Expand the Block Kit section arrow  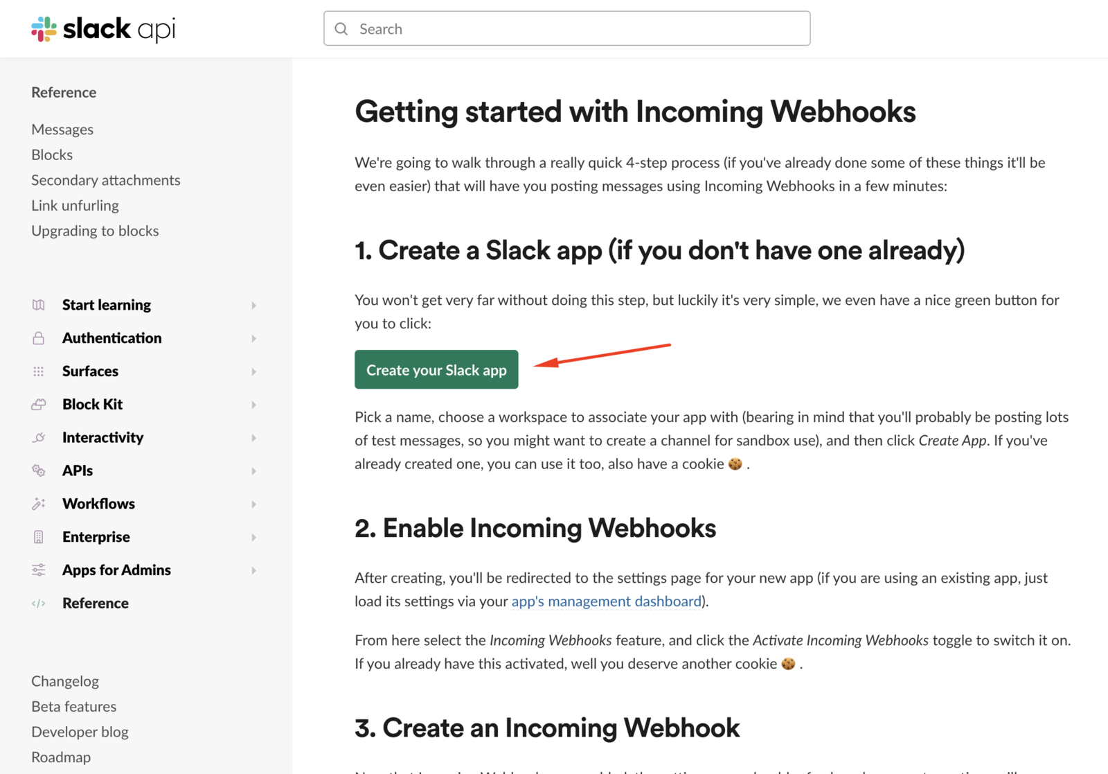point(254,405)
